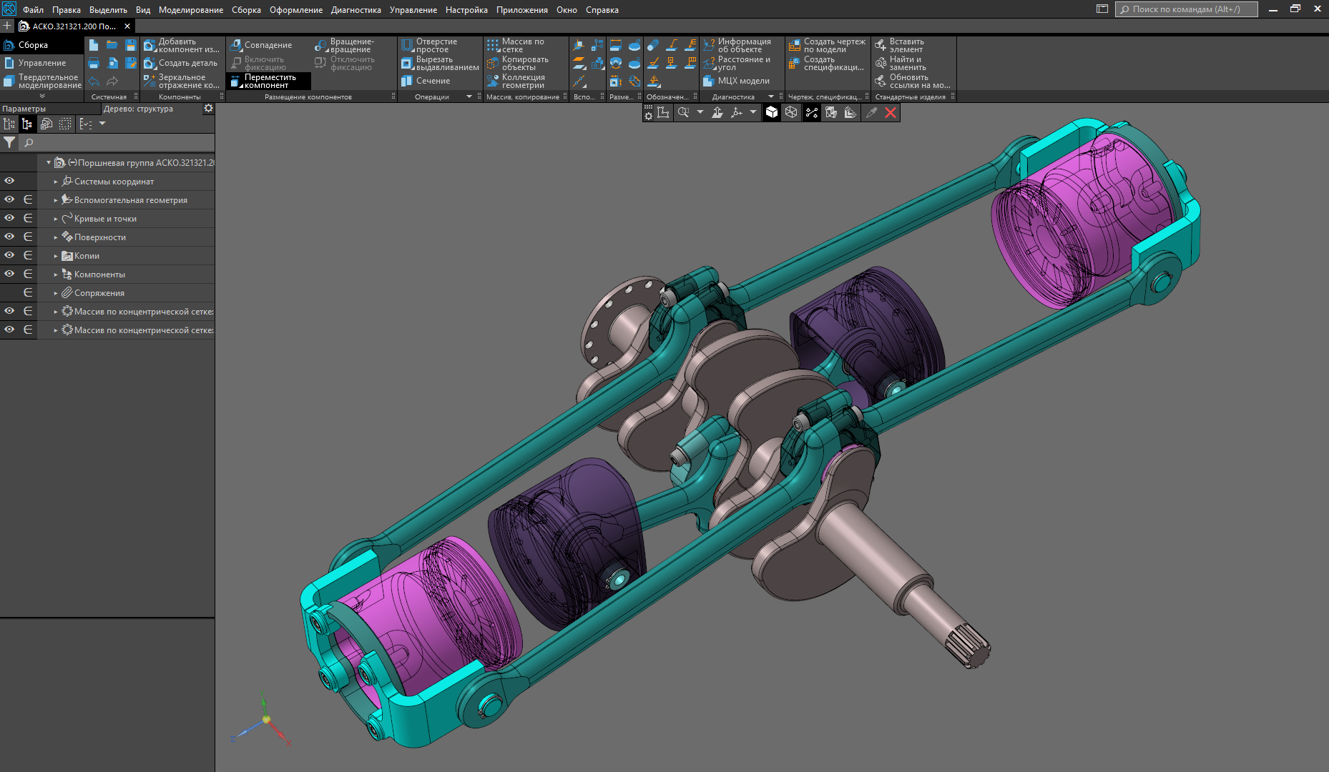Toggle eye for Вспомогательная геометрия row
The height and width of the screenshot is (772, 1329).
pos(9,199)
